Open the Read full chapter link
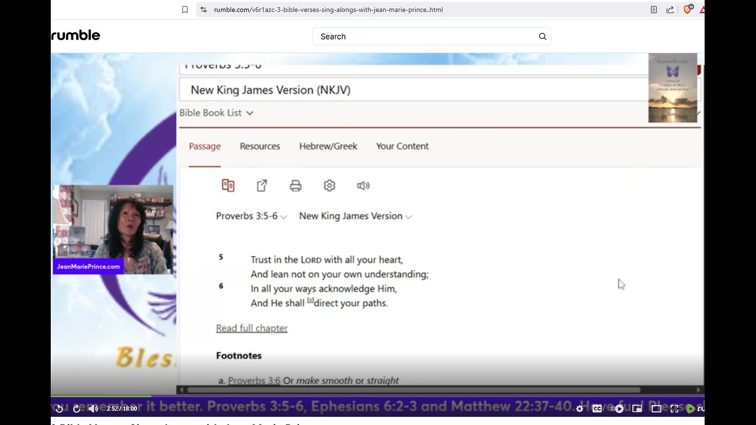 [x=252, y=328]
